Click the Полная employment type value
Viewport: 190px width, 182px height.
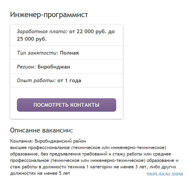coord(69,53)
